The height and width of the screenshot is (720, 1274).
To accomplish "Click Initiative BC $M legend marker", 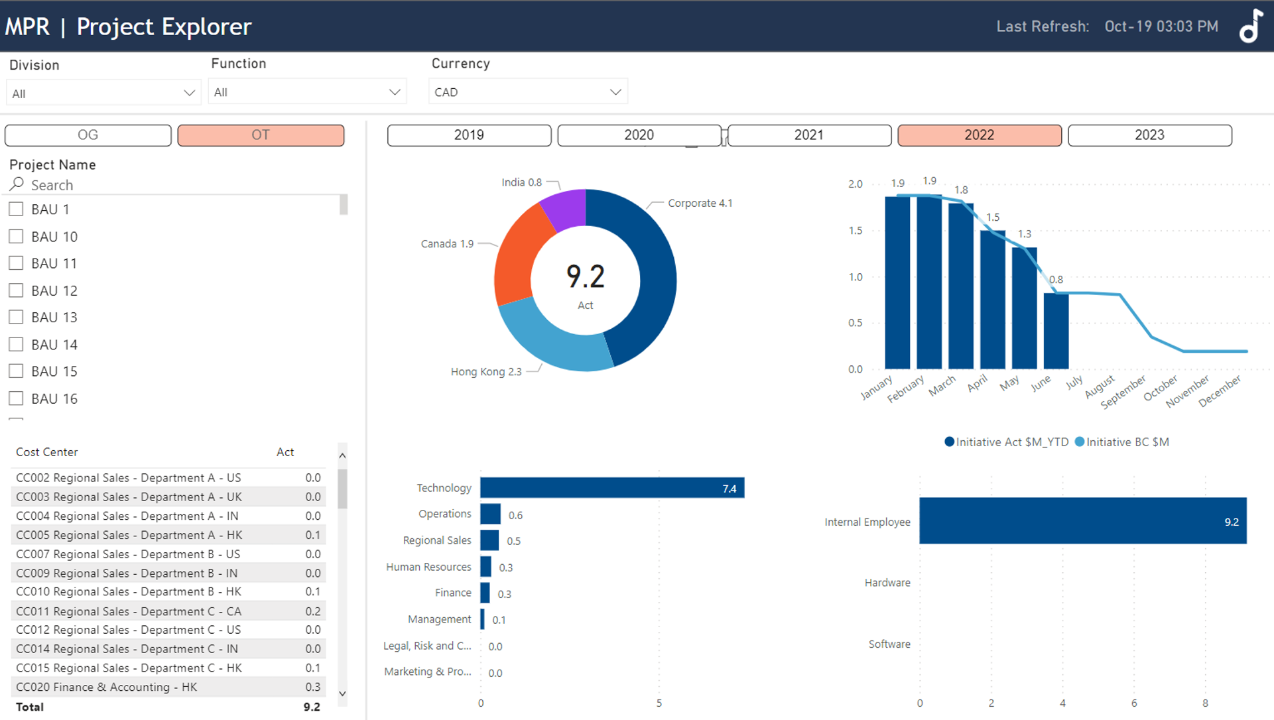I will [1079, 442].
